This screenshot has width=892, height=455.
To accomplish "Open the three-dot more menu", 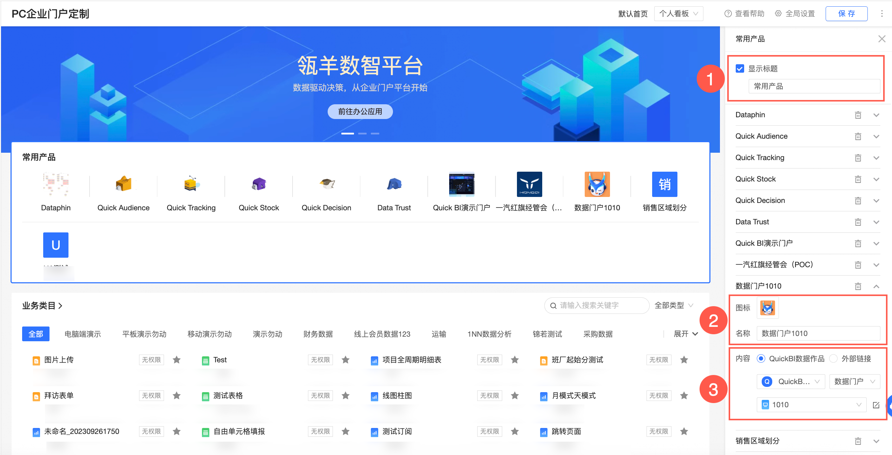I will 882,14.
